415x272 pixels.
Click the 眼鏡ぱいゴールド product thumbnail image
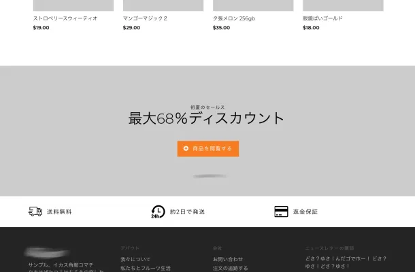343,5
